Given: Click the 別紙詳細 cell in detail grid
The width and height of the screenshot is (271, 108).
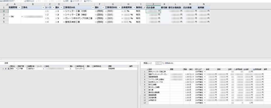Looking at the screenshot, I should coord(119,68).
